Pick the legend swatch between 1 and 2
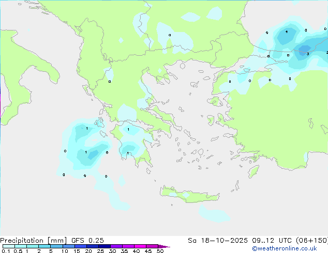Viewport: 328px width, 253px height. (33, 246)
